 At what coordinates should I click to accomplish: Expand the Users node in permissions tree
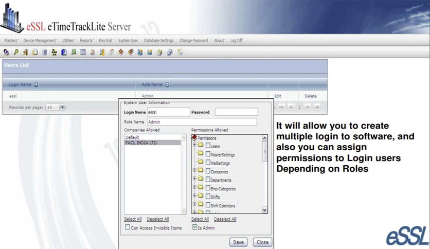point(194,145)
